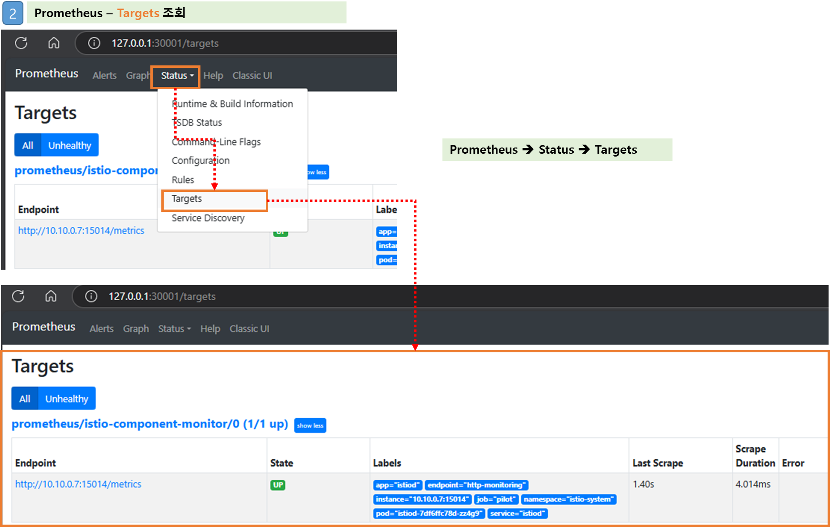Click Classic UI in the lower navbar

249,328
